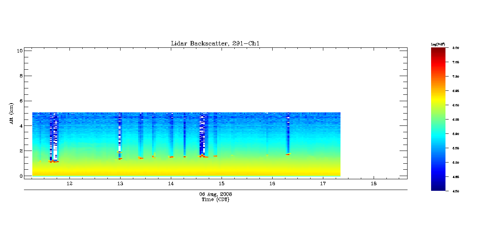Click the '06 Aug, 2008' date label

[216, 194]
